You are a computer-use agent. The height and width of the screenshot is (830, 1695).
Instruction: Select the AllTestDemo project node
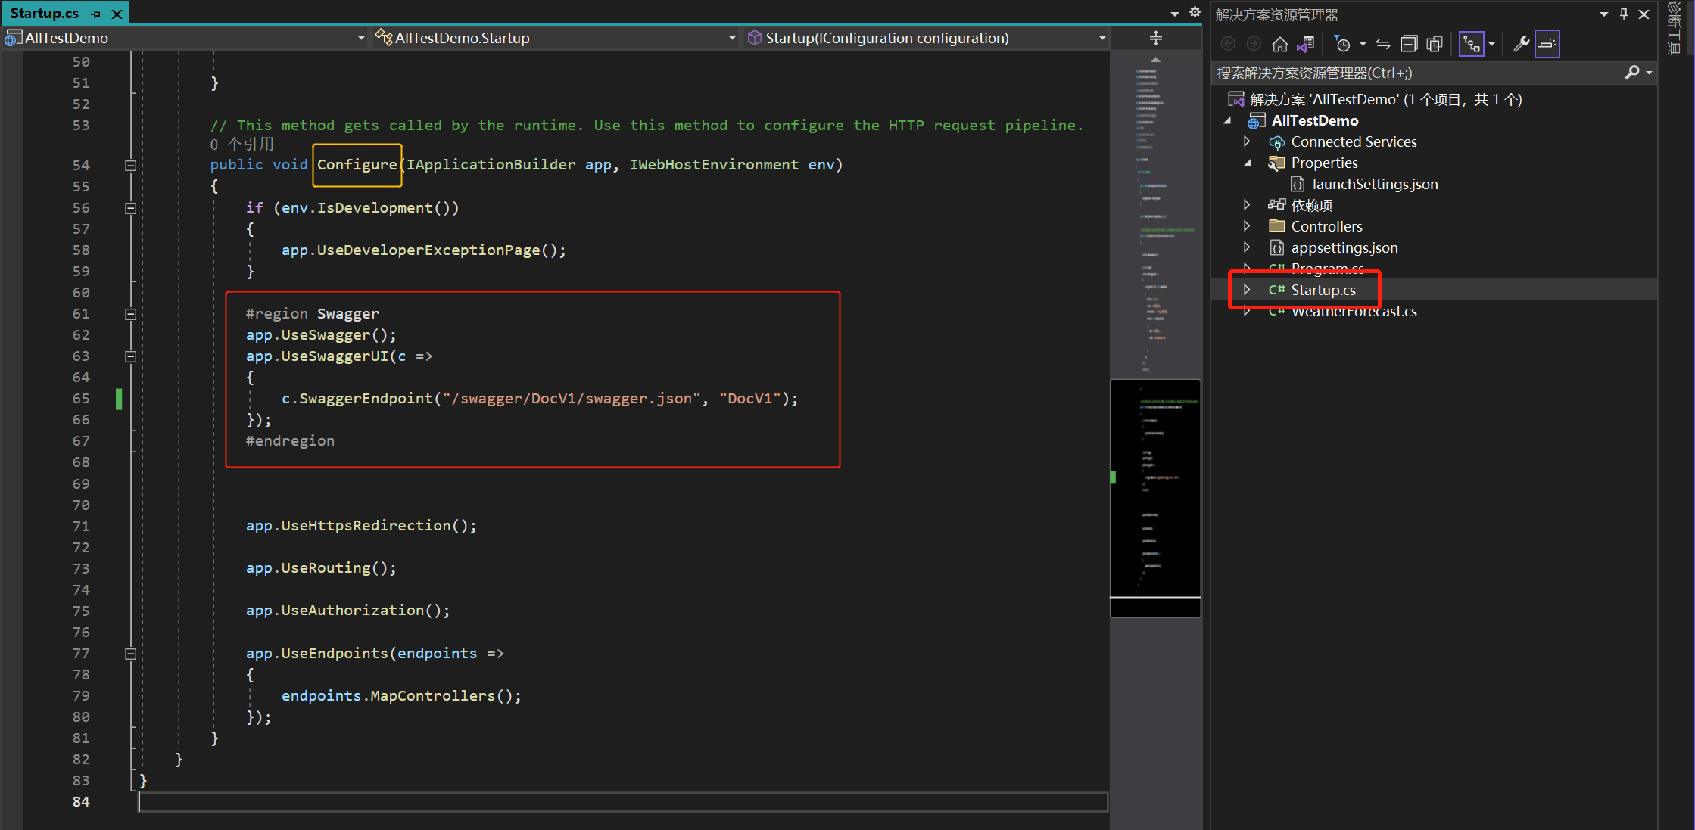1315,120
